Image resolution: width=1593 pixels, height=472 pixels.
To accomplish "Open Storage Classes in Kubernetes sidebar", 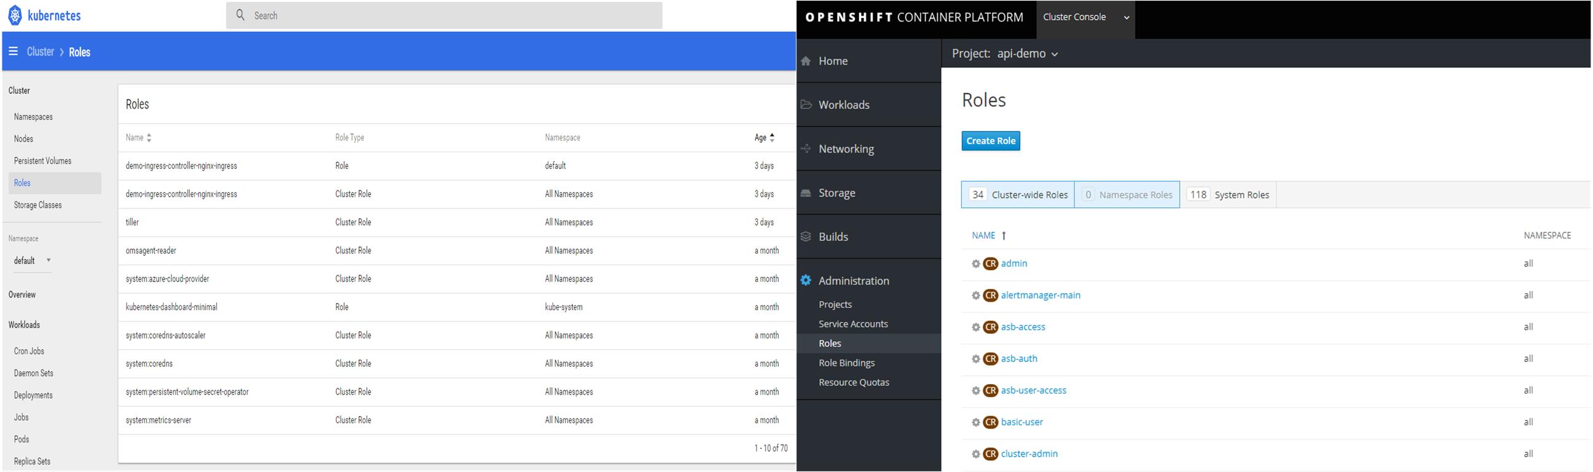I will 37,205.
